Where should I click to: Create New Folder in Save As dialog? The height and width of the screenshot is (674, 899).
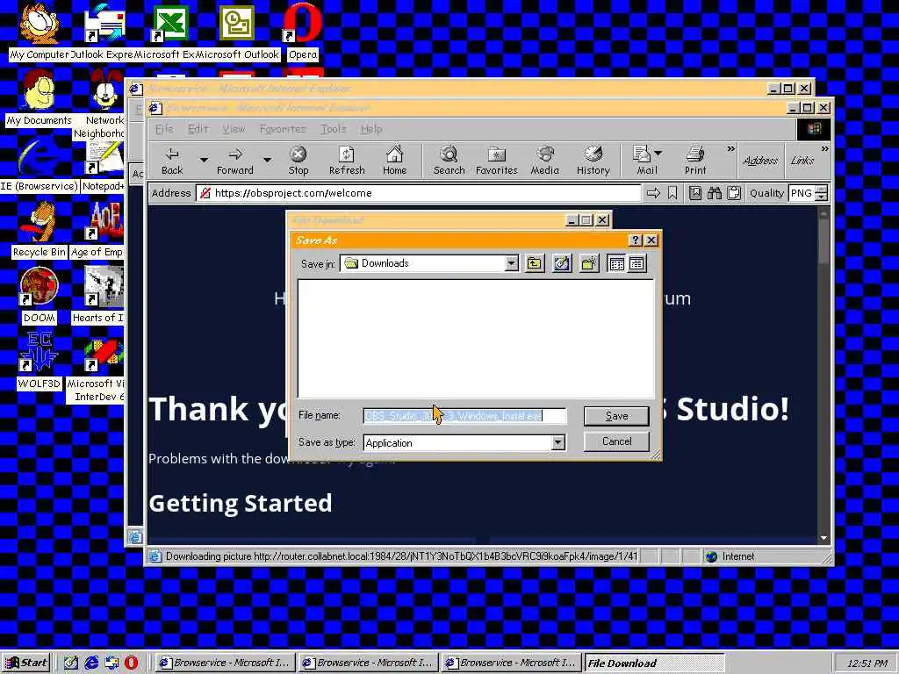(x=589, y=263)
